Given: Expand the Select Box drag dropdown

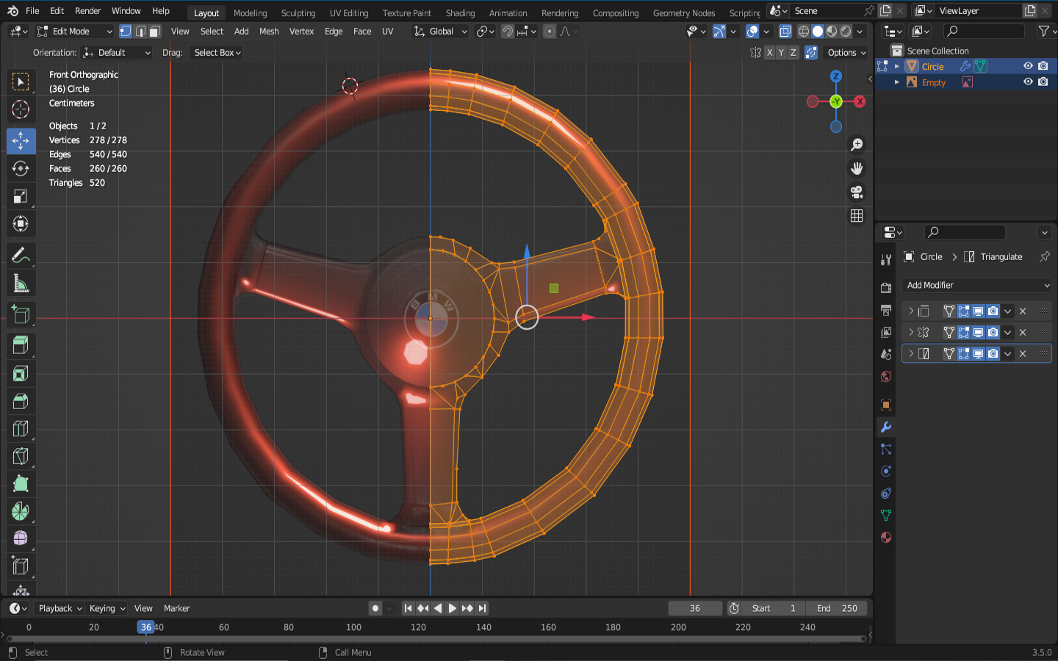Looking at the screenshot, I should (x=217, y=53).
